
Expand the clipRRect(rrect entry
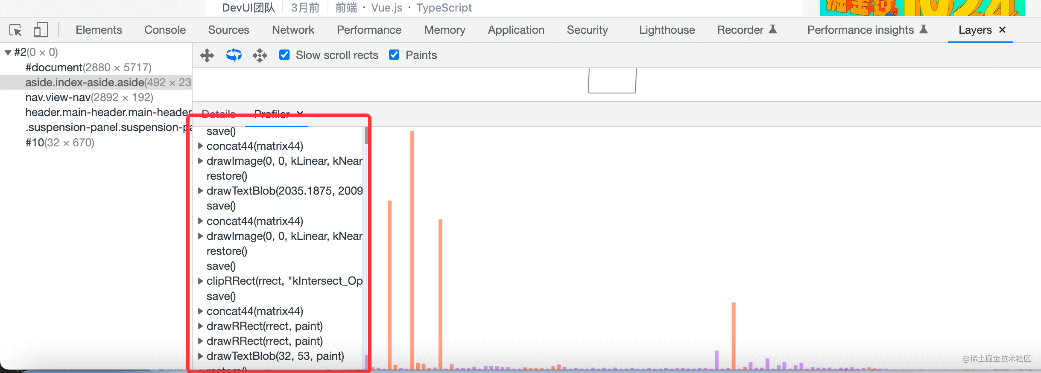(x=200, y=281)
